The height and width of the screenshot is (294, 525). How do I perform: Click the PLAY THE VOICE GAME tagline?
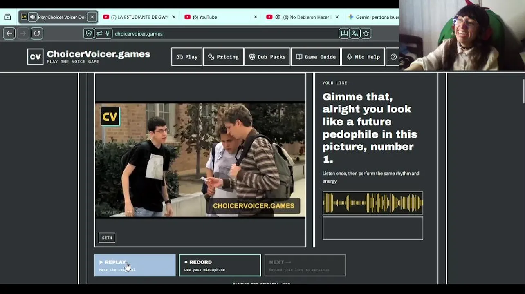(73, 62)
